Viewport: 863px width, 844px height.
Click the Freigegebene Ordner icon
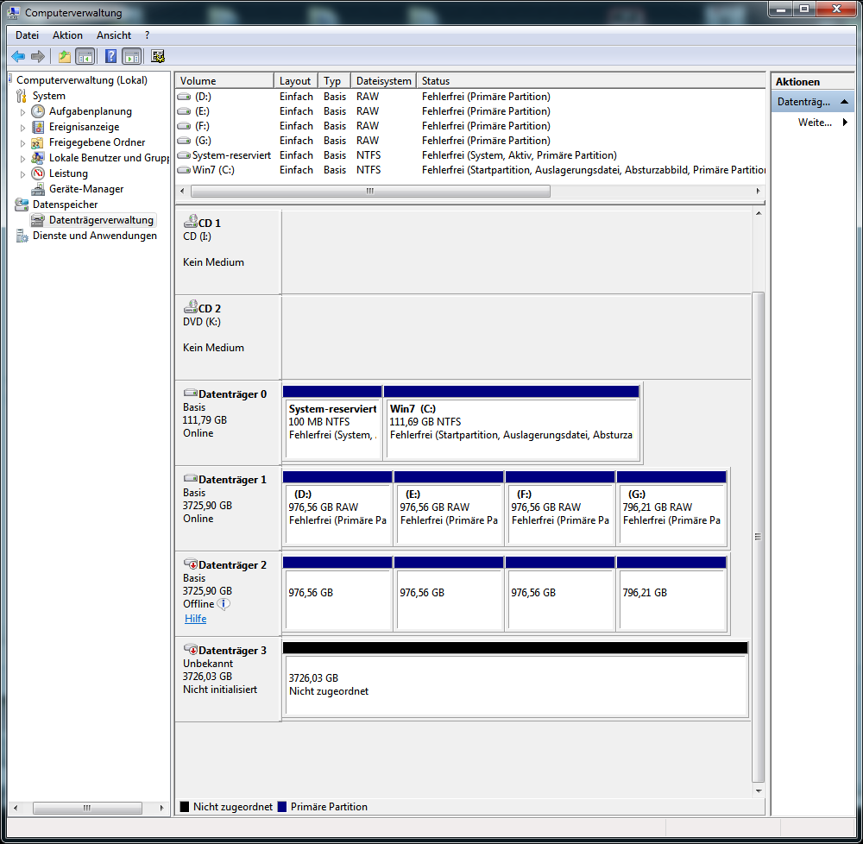click(x=38, y=142)
